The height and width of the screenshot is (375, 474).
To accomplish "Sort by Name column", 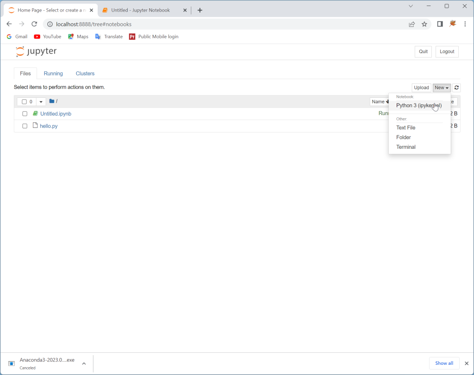I will 380,102.
